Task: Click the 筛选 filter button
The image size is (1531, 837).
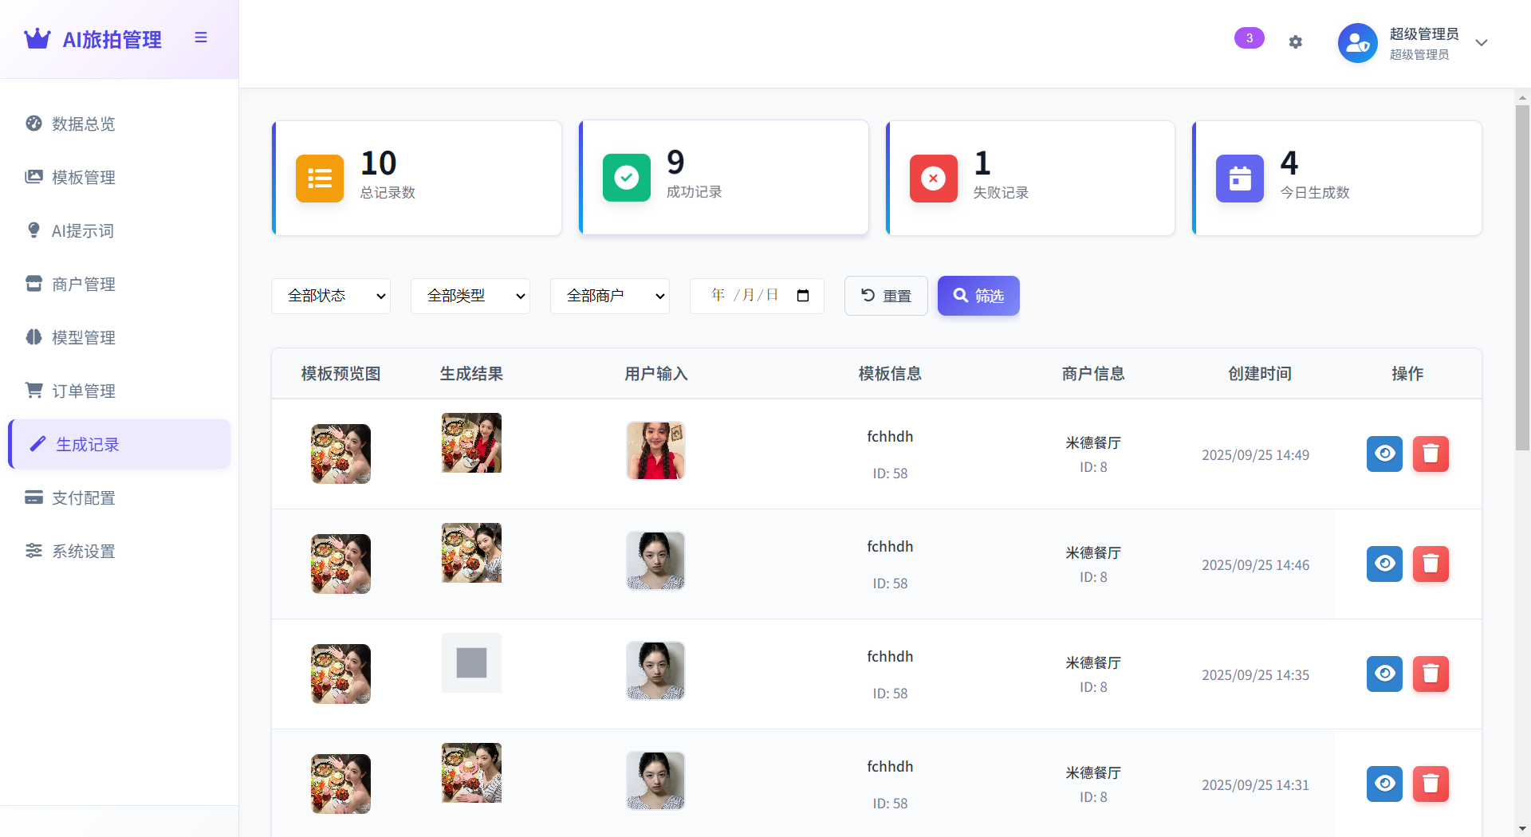Action: pyautogui.click(x=978, y=295)
